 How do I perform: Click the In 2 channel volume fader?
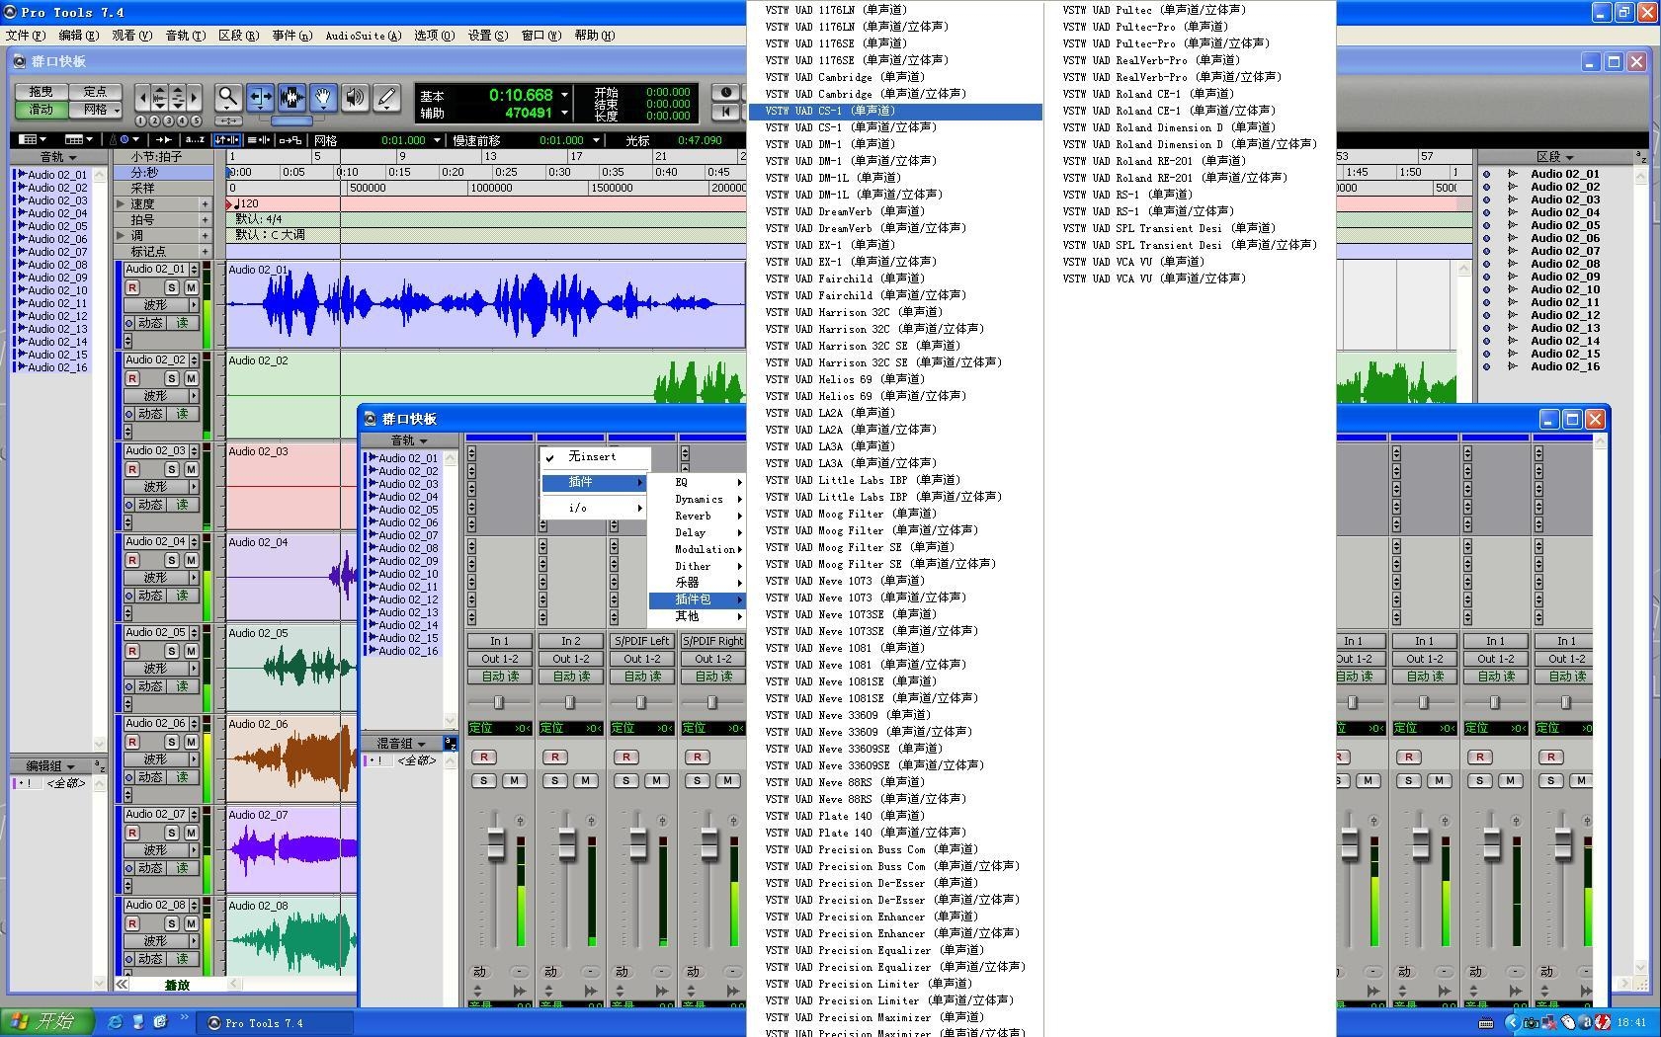[567, 844]
